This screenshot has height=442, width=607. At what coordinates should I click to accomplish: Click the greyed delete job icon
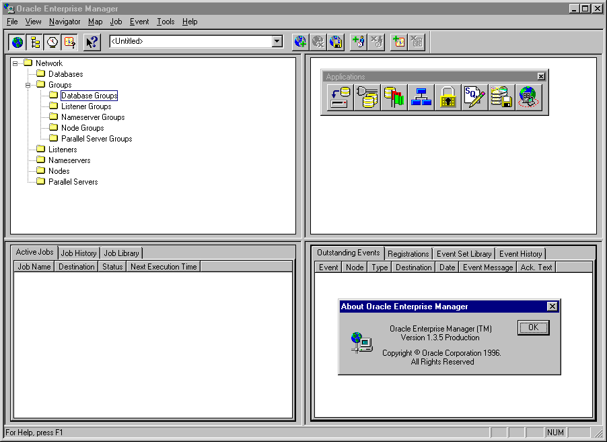[x=376, y=42]
